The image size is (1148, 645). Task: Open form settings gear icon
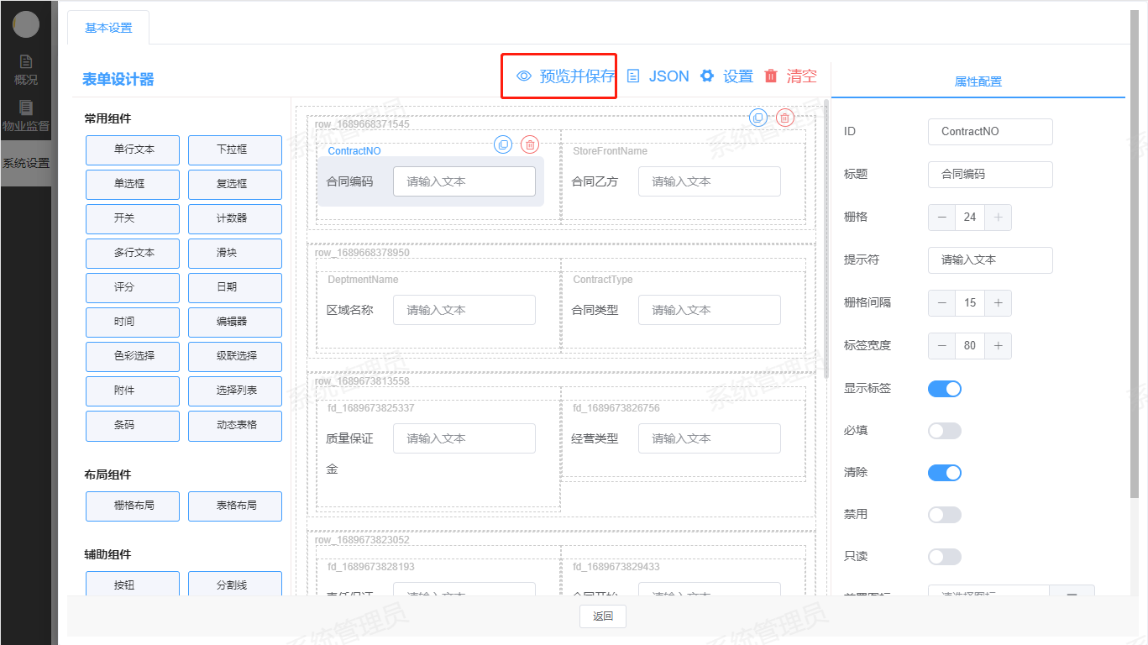707,76
